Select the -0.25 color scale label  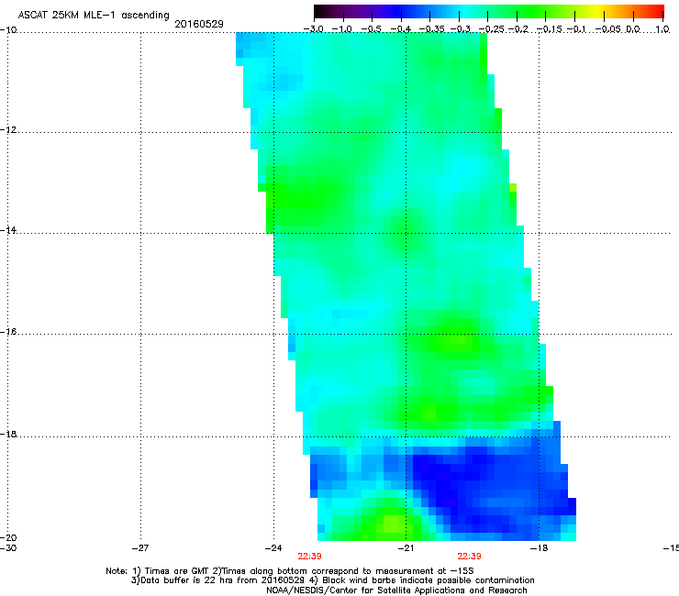point(492,29)
